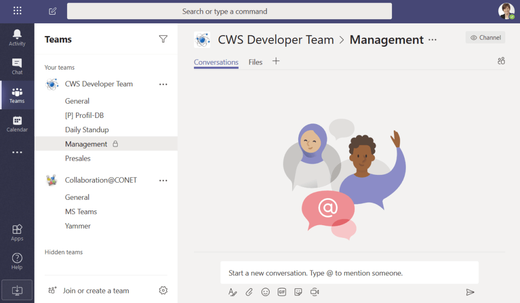Insert a GIF using the GIF icon
The height and width of the screenshot is (303, 520).
(x=282, y=292)
